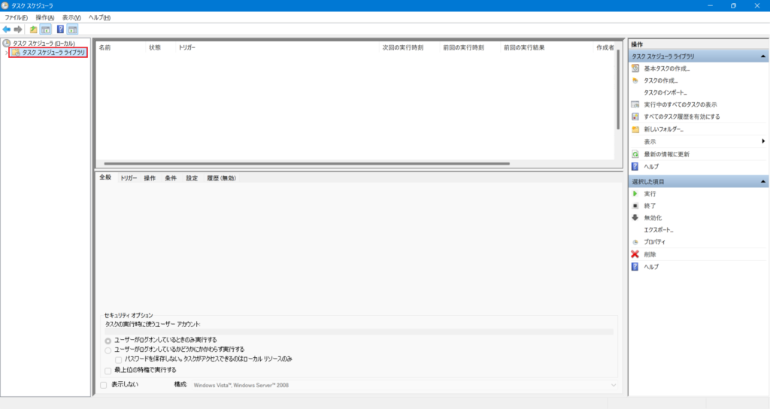The width and height of the screenshot is (770, 409).
Task: Click the Help question mark toolbar icon
Action: pyautogui.click(x=60, y=29)
